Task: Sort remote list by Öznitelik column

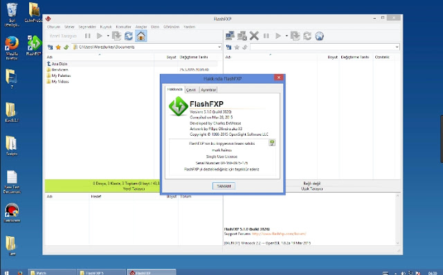Action: (382, 57)
